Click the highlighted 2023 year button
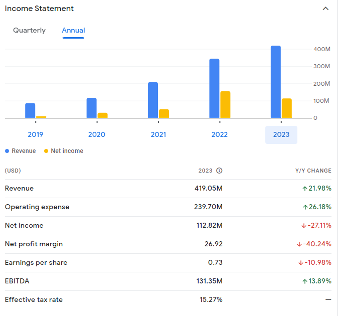The height and width of the screenshot is (316, 338). 281,134
